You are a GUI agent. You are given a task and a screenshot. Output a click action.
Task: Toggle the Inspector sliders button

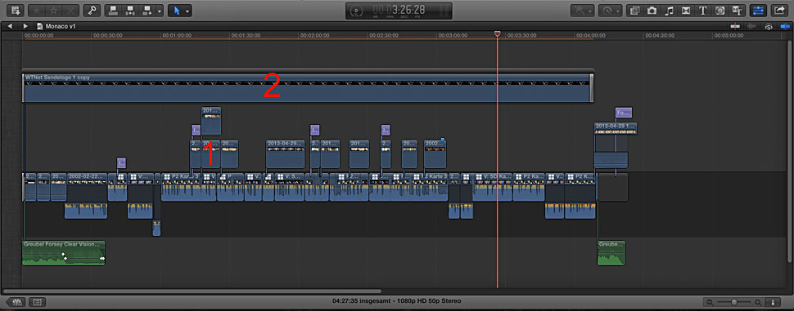tap(758, 10)
